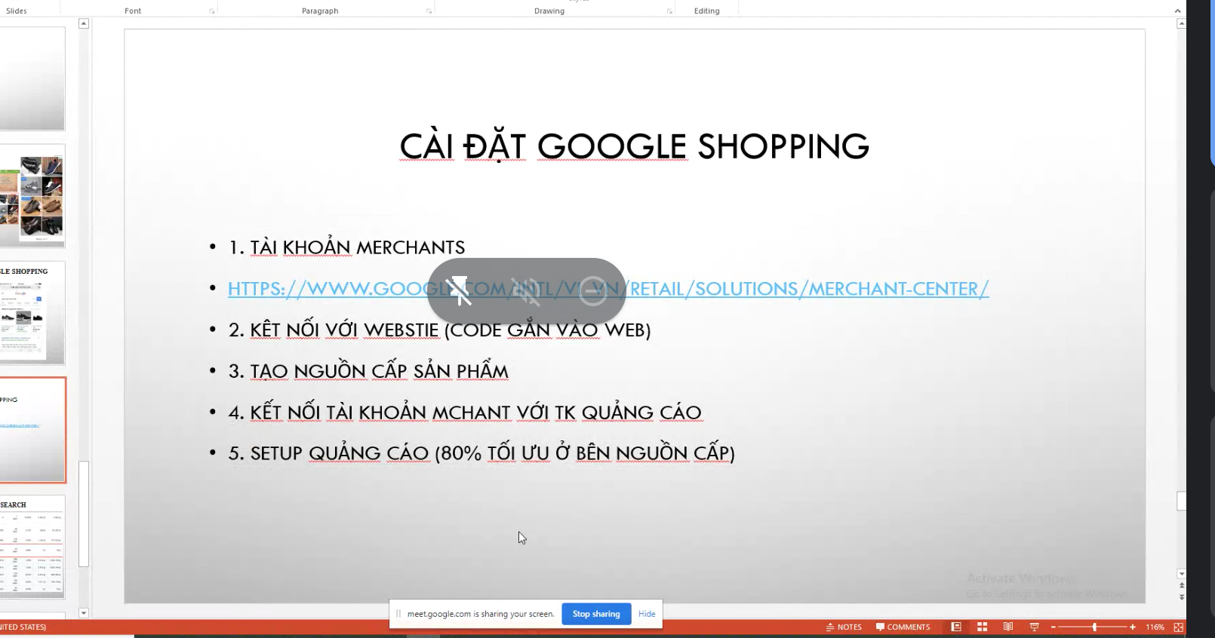The image size is (1215, 638).
Task: Go to the next slide using the double-down arrow
Action: [1182, 597]
